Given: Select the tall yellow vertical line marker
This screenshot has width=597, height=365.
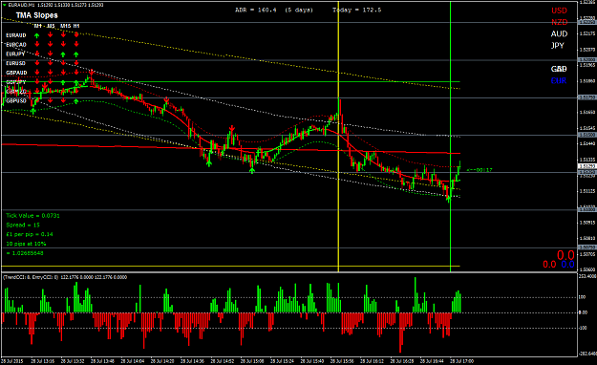Looking at the screenshot, I should 338,137.
